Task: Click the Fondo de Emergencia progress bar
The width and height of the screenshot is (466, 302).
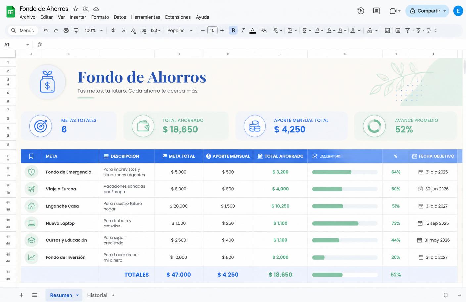Action: point(345,172)
